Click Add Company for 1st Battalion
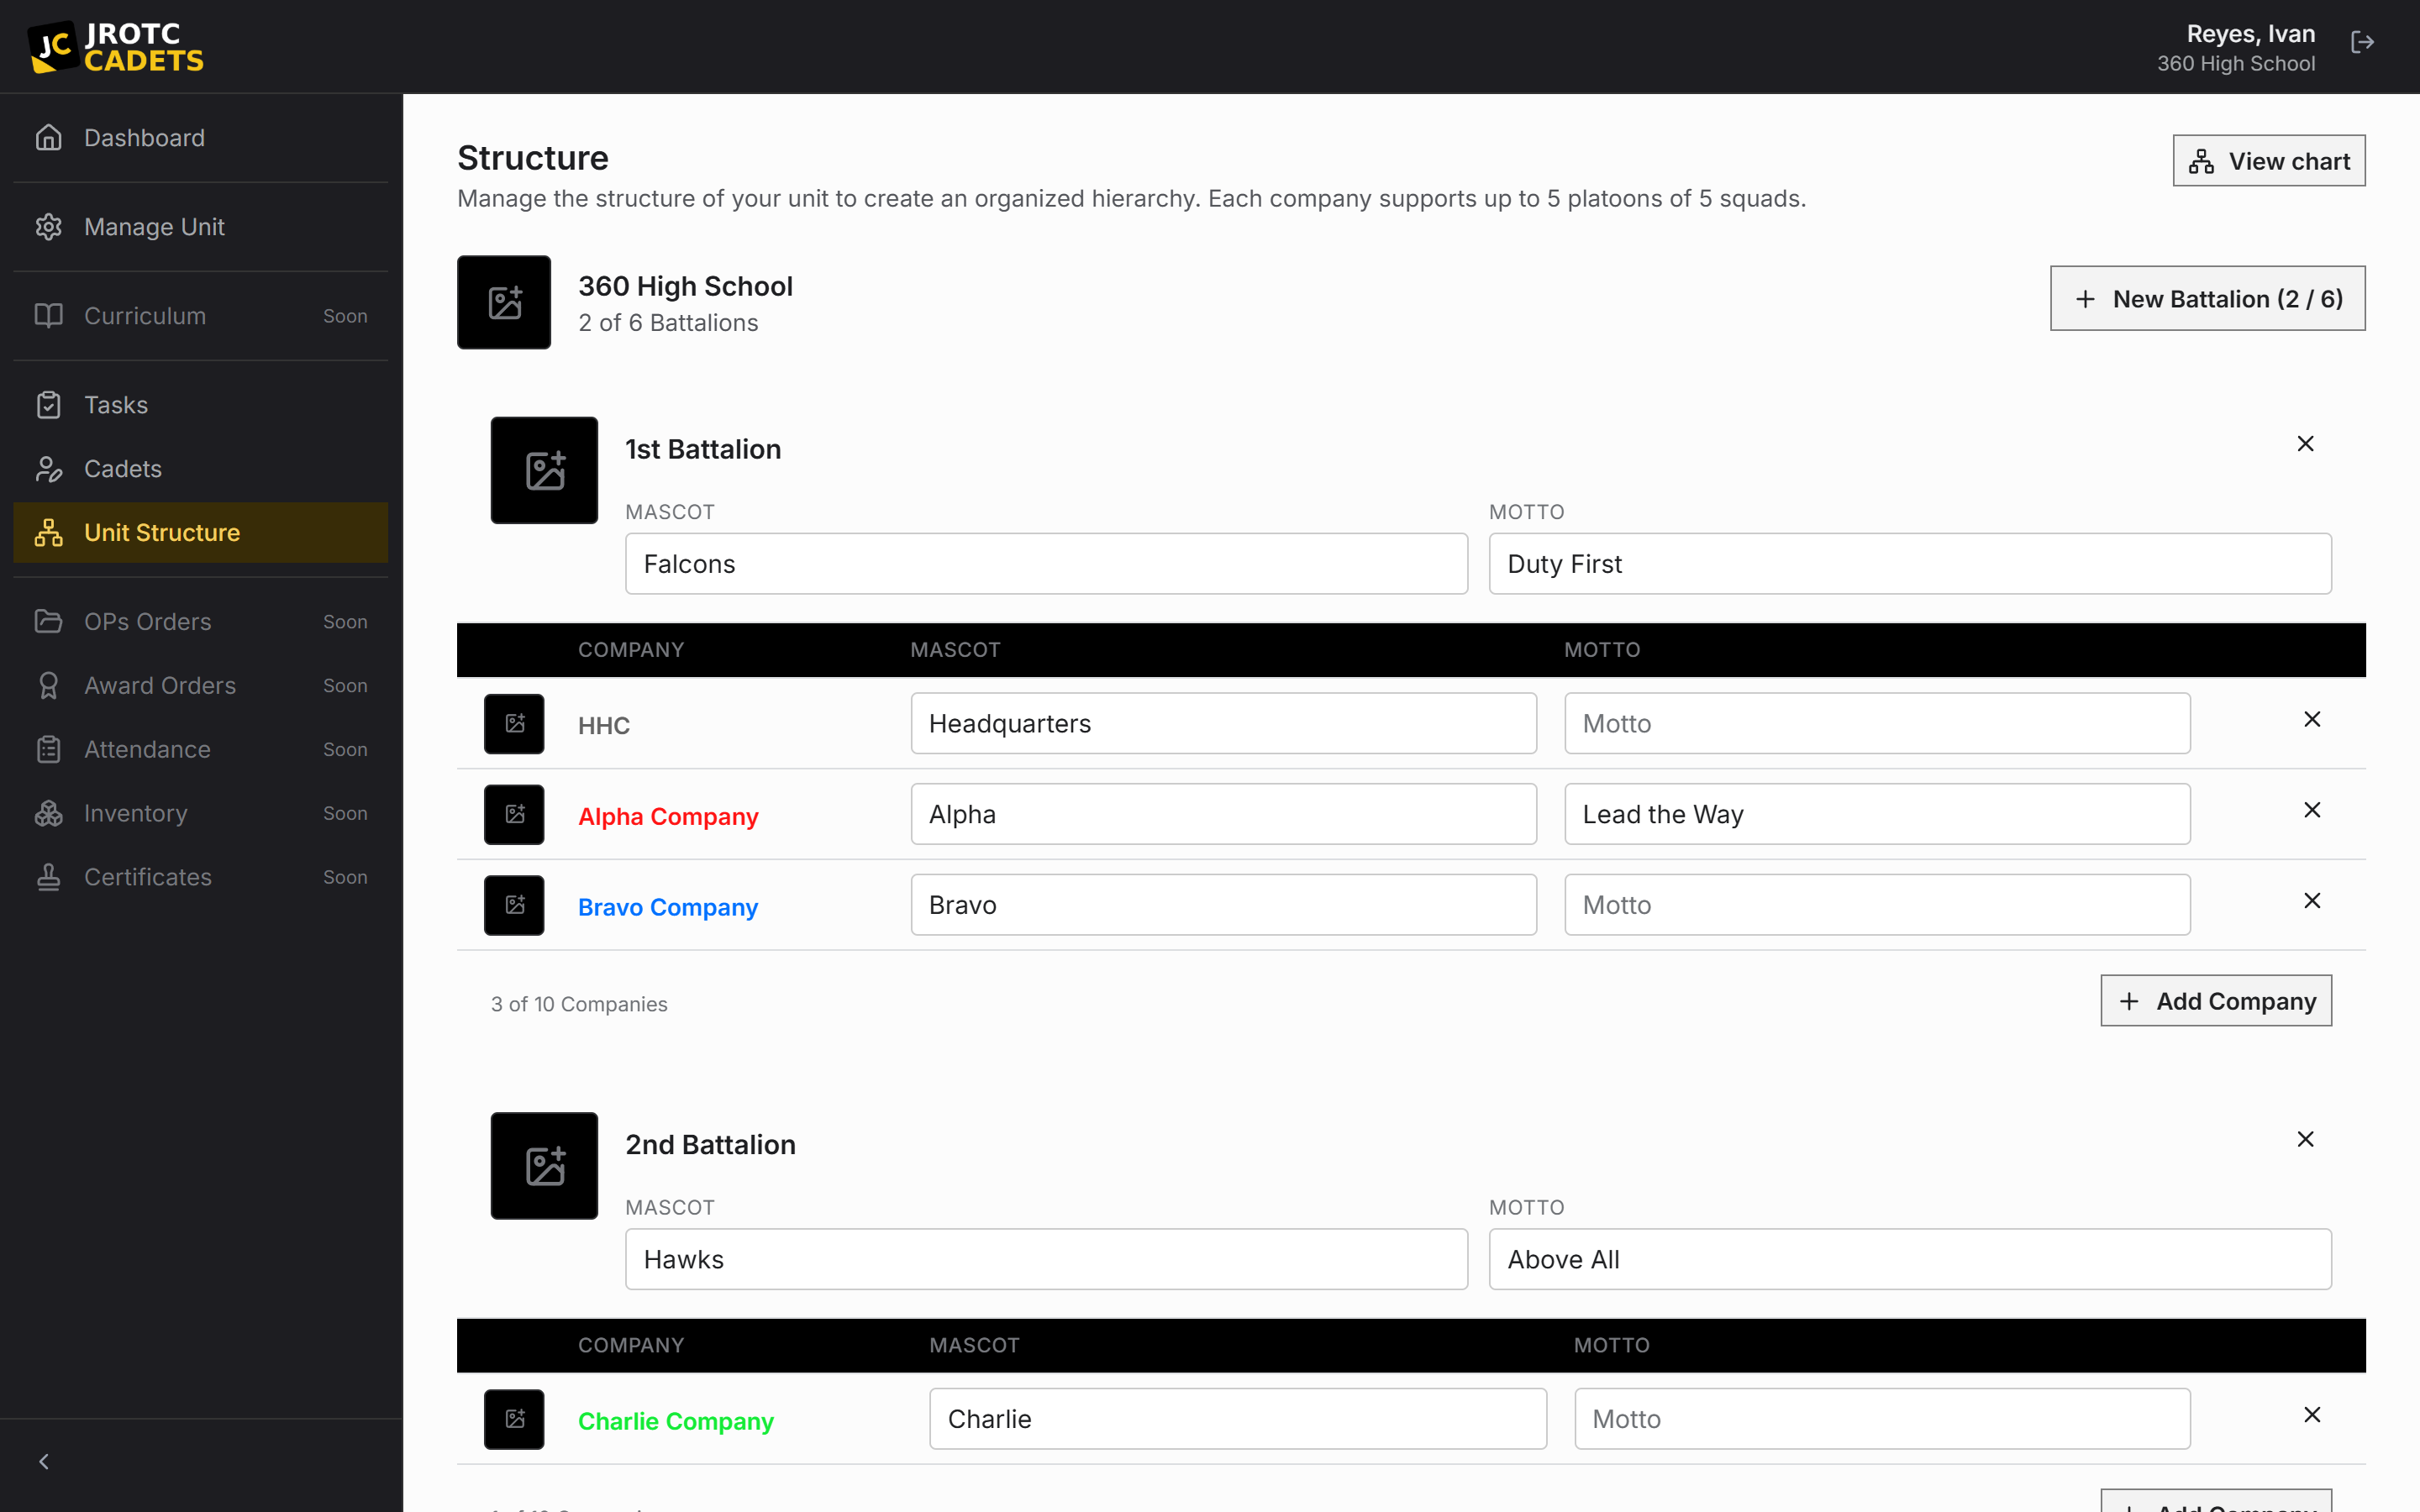Viewport: 2420px width, 1512px height. (x=2216, y=1001)
